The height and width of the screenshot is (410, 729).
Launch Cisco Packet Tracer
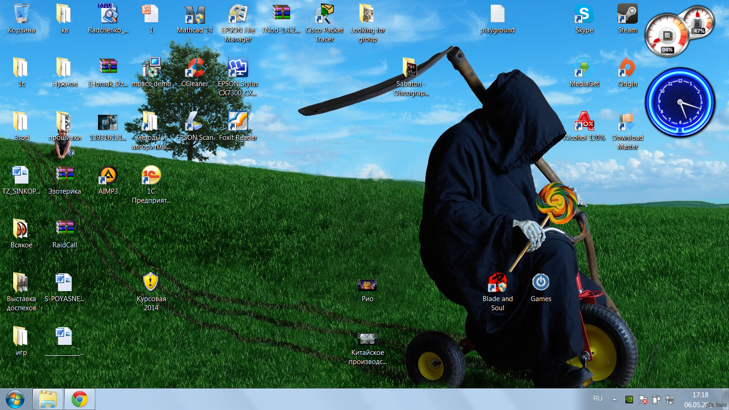(324, 23)
